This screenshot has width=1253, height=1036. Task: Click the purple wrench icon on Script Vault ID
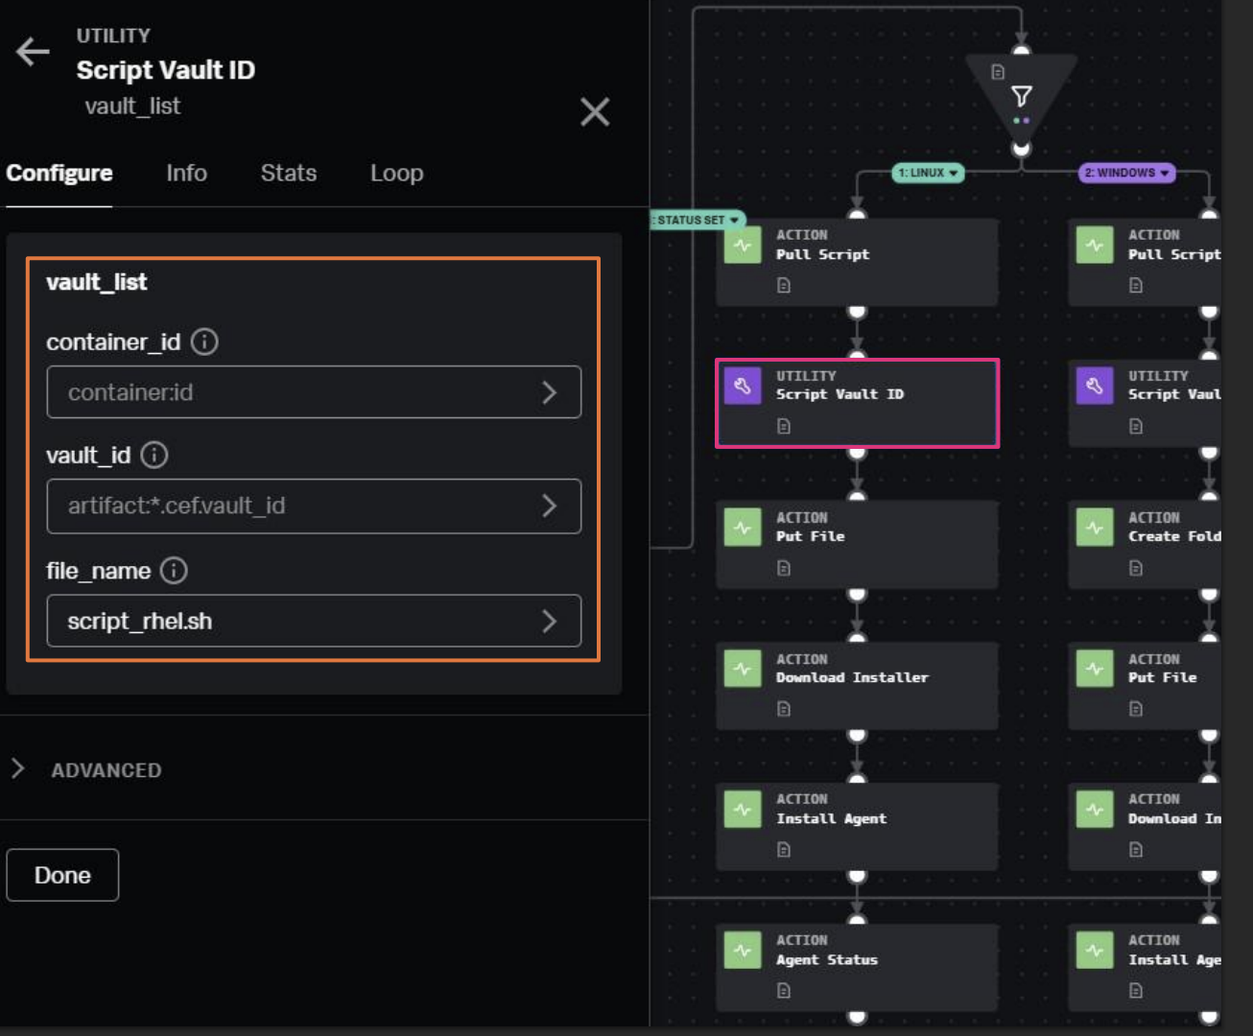pos(743,387)
